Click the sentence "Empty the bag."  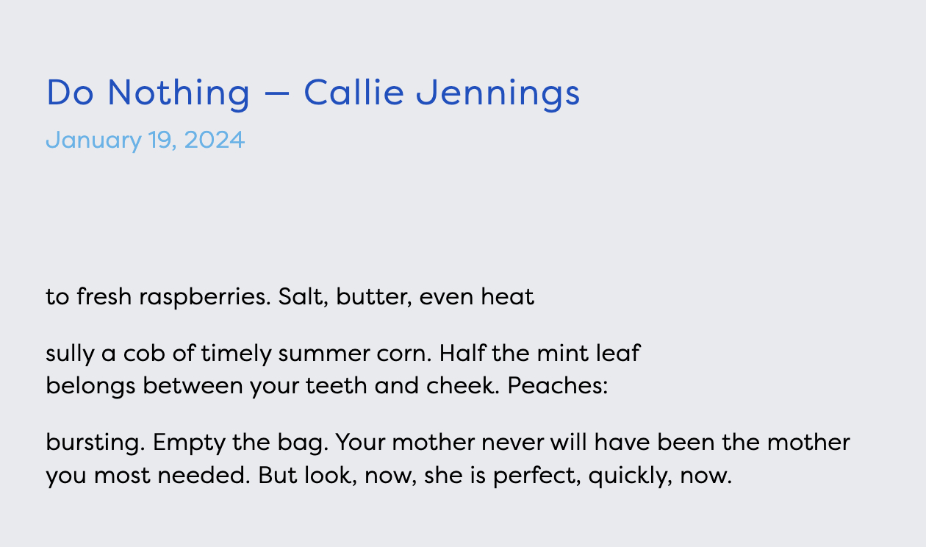coord(234,443)
